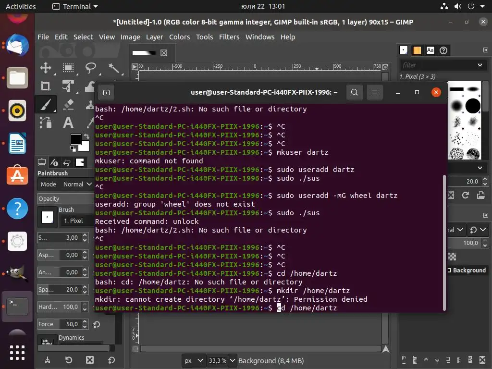Screen dimensions: 492x369
Task: Open the Undo History tab
Action: (67, 162)
